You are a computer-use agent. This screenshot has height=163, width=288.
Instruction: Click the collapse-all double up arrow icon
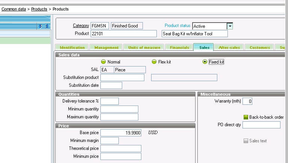pos(47,26)
